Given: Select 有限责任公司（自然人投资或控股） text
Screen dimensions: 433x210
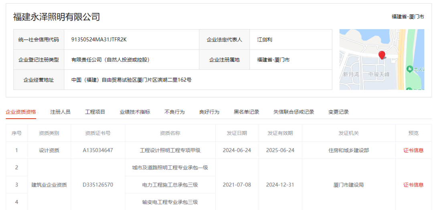Looking at the screenshot, I should pos(111,59).
